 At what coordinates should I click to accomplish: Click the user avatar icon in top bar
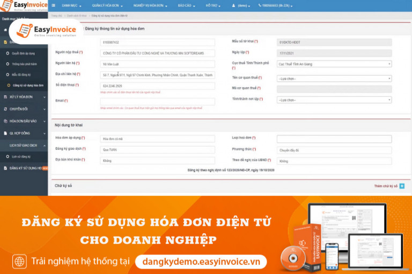(x=233, y=5)
